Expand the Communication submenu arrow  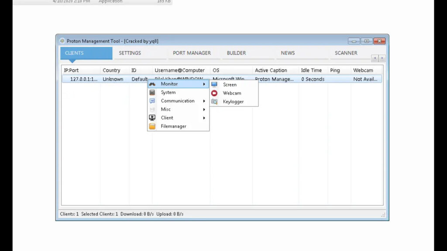click(204, 101)
